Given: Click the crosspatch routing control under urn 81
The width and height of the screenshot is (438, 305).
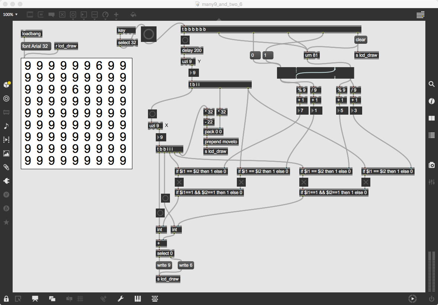Looking at the screenshot, I should pyautogui.click(x=315, y=73).
